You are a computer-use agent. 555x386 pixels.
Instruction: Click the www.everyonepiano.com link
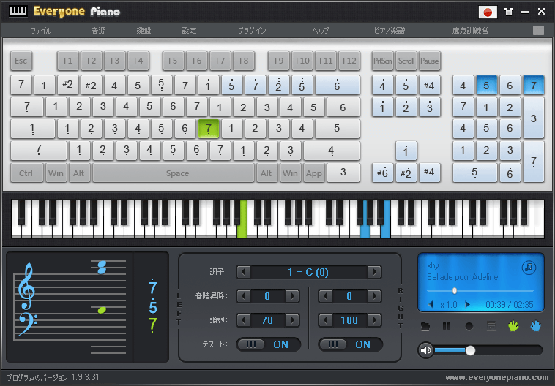point(497,377)
